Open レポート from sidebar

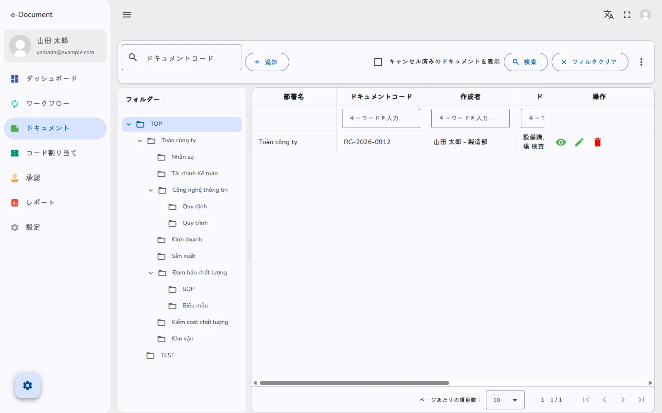[55, 203]
